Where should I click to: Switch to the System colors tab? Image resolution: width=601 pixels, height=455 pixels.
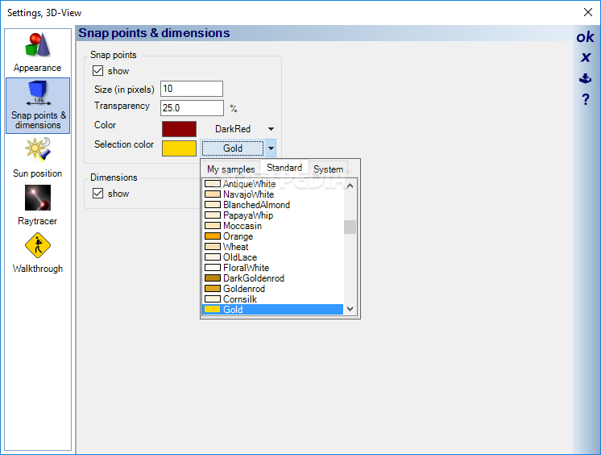click(x=328, y=169)
